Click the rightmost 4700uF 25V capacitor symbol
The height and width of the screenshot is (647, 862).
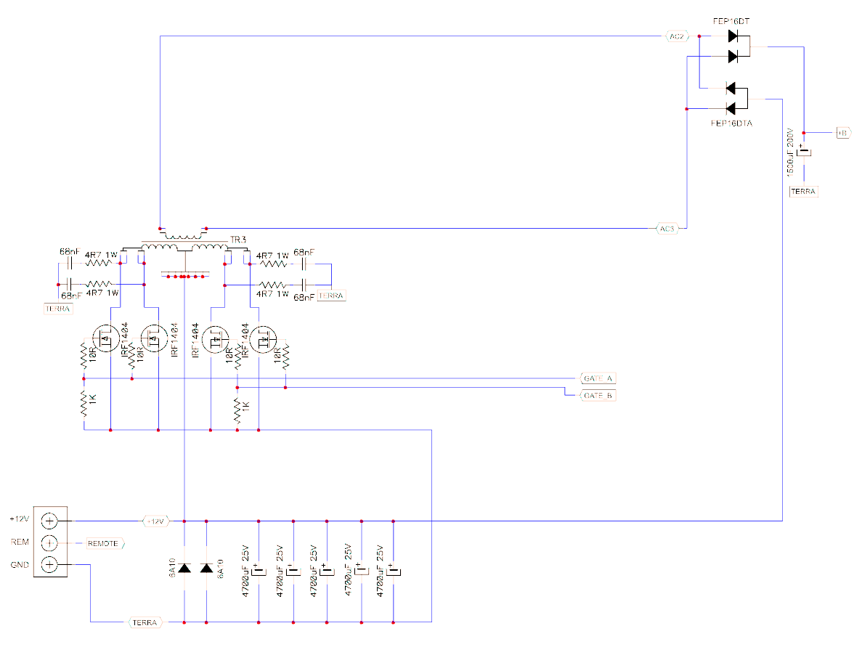tap(394, 569)
